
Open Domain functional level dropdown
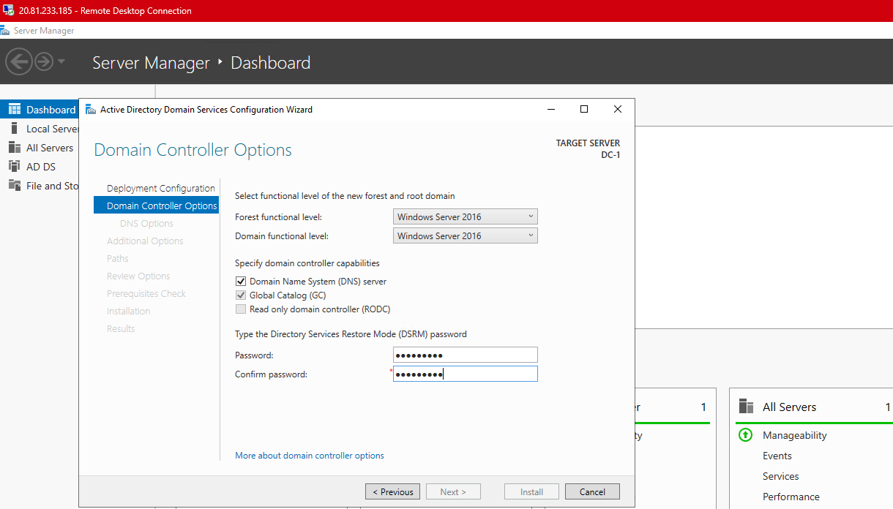(466, 235)
